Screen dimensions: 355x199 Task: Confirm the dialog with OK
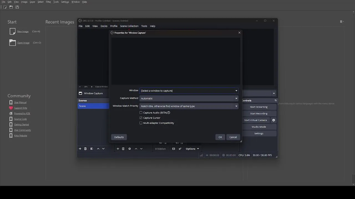coord(220,137)
